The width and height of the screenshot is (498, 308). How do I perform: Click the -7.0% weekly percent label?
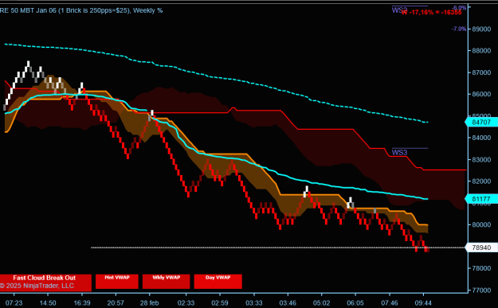459,29
